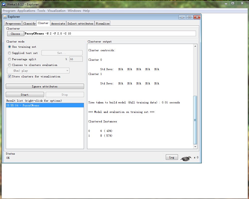The width and height of the screenshot is (249, 199).
Task: Switch to the Associate tab
Action: click(x=58, y=23)
